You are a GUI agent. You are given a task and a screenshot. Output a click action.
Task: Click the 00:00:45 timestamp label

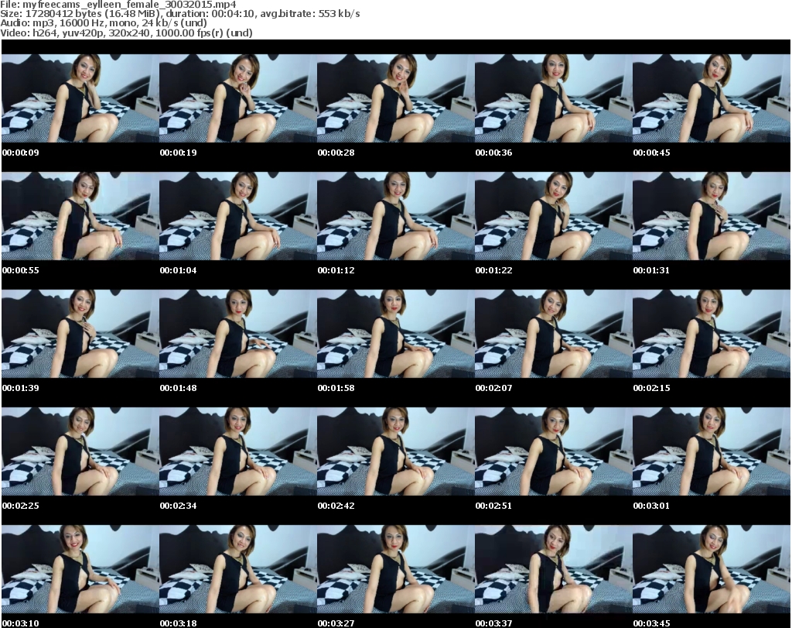click(651, 153)
